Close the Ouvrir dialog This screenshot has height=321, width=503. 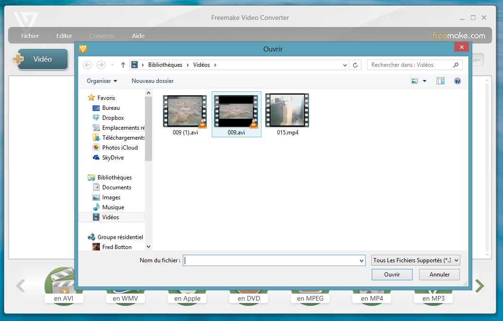(462, 47)
